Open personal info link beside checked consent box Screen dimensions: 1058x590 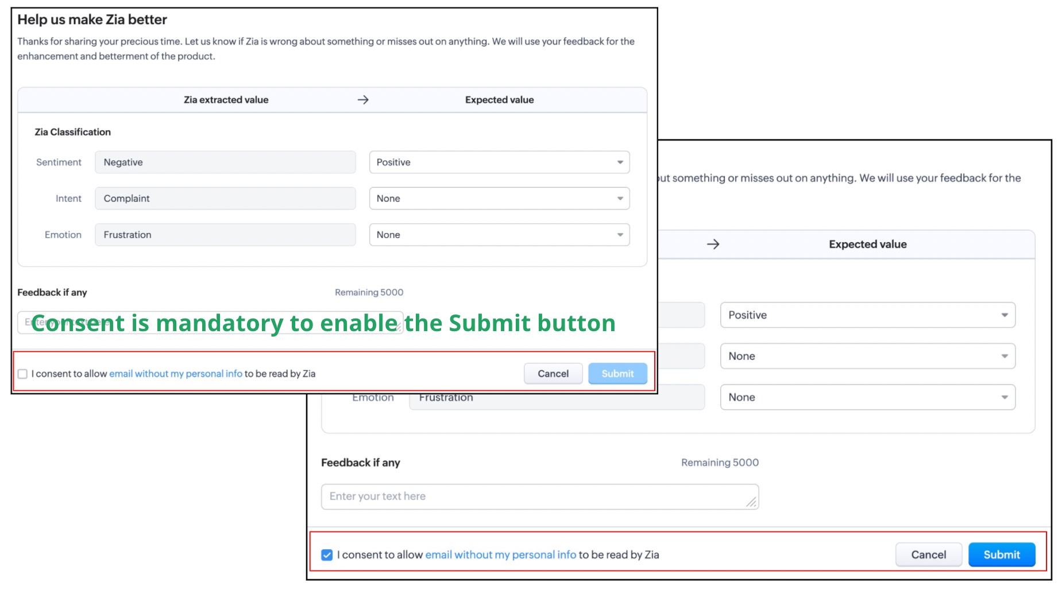coord(500,555)
